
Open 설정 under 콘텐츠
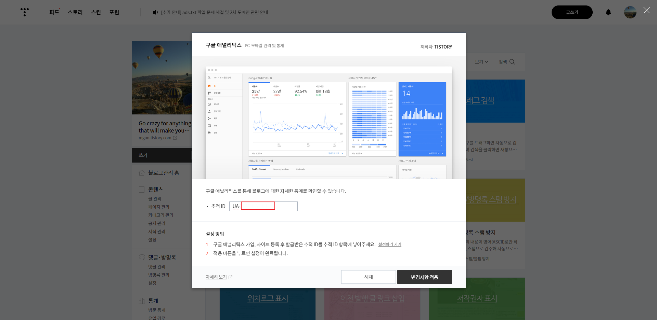[152, 240]
